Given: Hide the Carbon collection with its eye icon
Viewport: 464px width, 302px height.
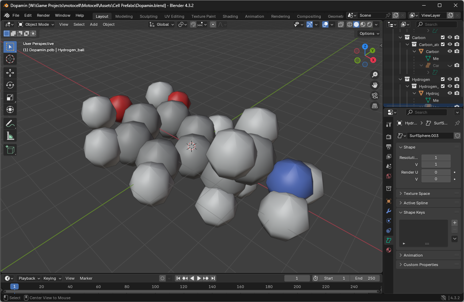Looking at the screenshot, I should click(450, 37).
